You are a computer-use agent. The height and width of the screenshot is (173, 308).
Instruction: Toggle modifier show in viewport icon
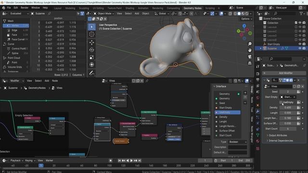[287, 80]
